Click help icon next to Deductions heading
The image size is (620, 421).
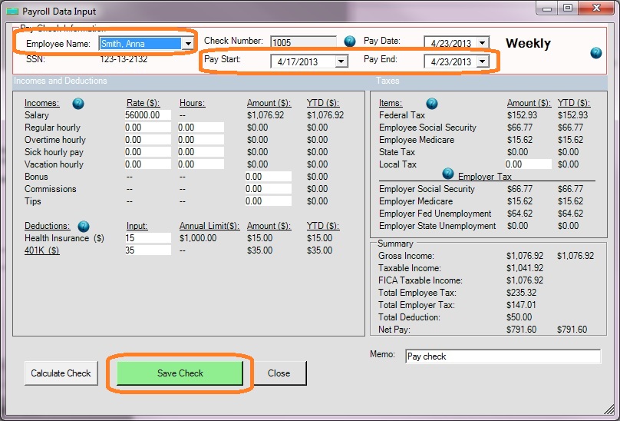(84, 226)
